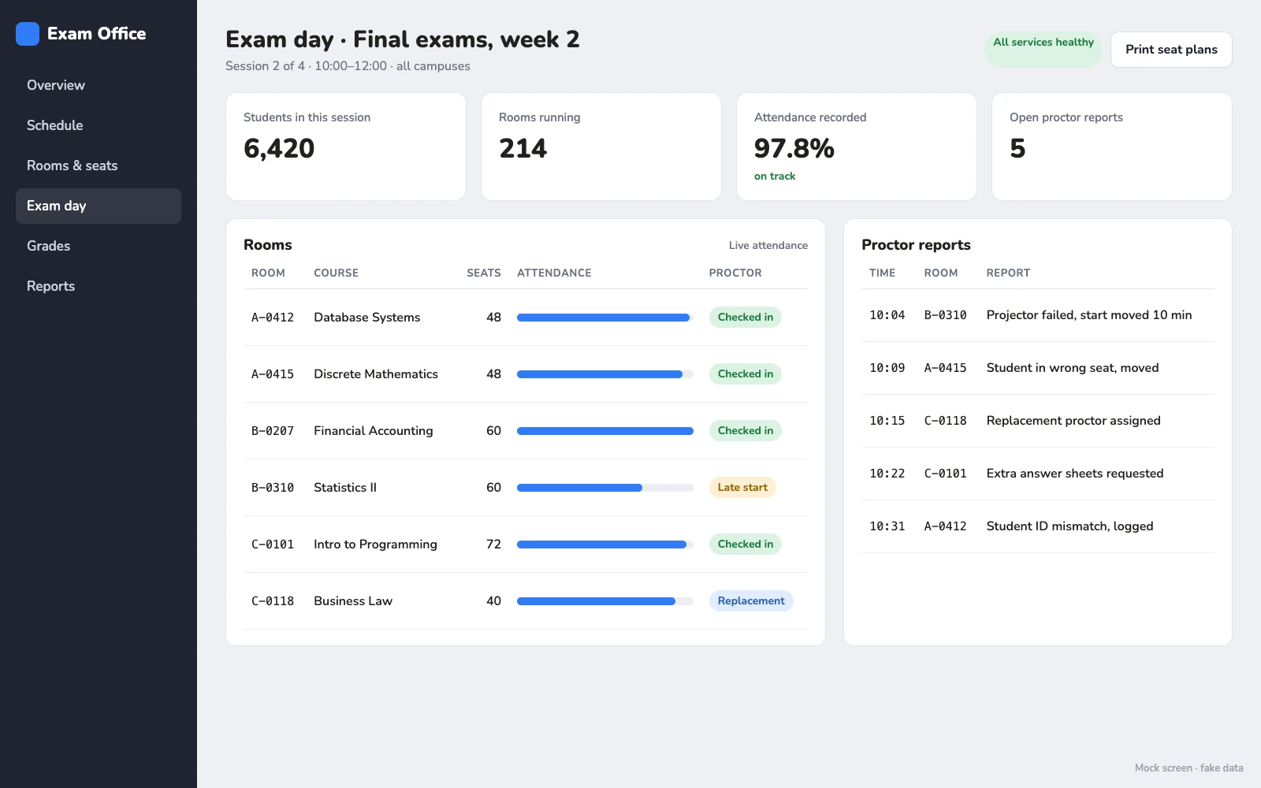Open Student in wrong seat report
Image resolution: width=1261 pixels, height=788 pixels.
click(x=1038, y=368)
